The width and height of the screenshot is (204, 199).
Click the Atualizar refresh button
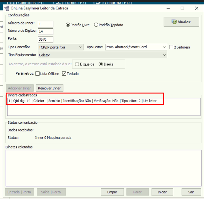click(x=181, y=22)
